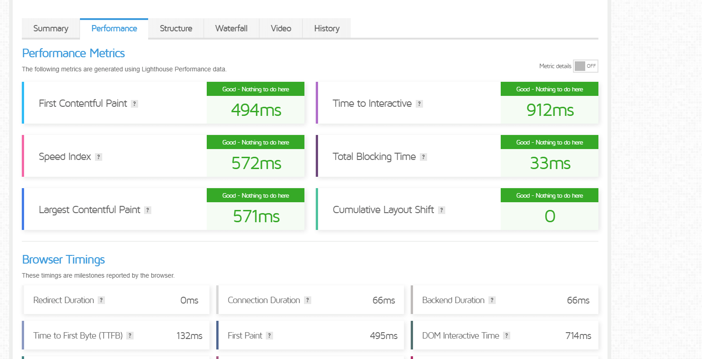Select the Performance tab
702x359 pixels.
(114, 28)
